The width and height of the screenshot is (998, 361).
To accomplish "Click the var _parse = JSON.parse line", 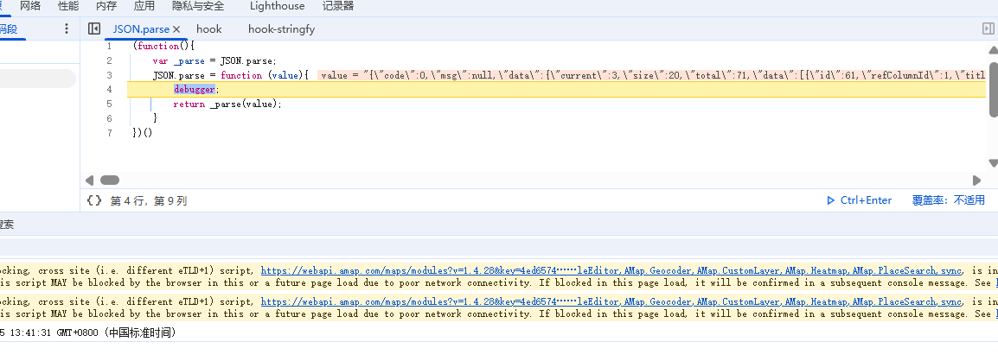I will pos(214,61).
